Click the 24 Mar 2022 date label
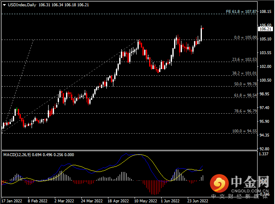Screen dimensions: 275x204 click(92, 201)
